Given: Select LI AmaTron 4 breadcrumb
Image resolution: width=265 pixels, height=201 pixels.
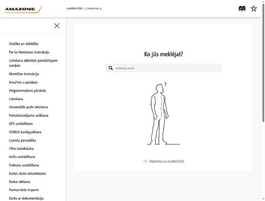Looking at the screenshot, I should coord(93,8).
